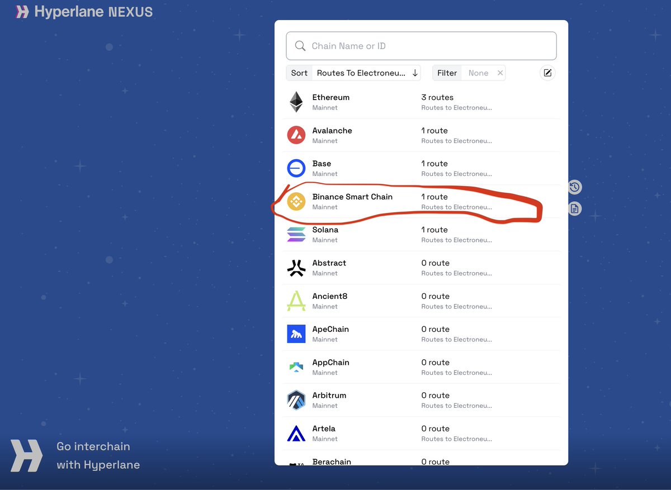
Task: Click the large Hyperlane logo at bottom left
Action: 26,455
